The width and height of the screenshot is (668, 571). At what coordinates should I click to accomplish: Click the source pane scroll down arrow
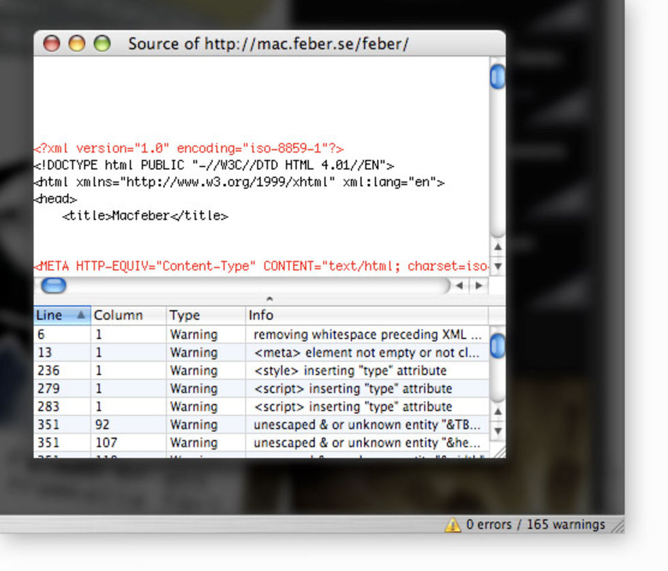498,266
